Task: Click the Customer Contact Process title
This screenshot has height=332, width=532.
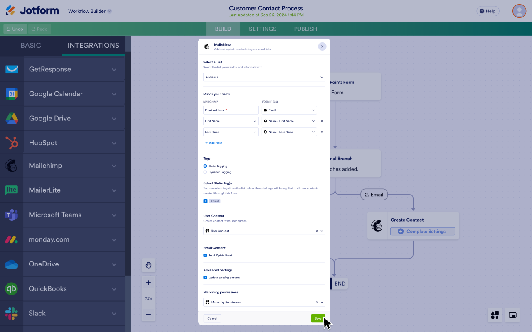Action: click(266, 8)
